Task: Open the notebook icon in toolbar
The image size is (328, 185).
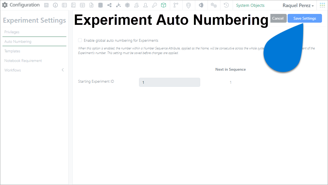Action: point(73,5)
